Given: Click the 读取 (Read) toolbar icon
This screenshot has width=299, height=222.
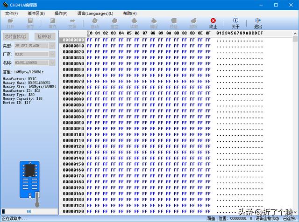Looking at the screenshot, I should [134, 23].
